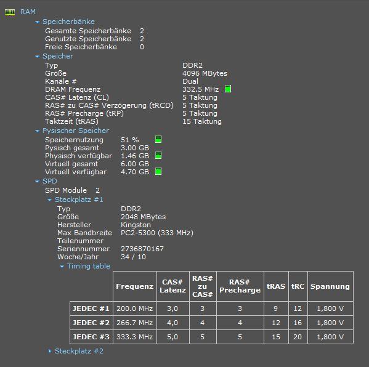Select the JEDEC #2 row header
Image resolution: width=369 pixels, height=367 pixels.
tap(91, 323)
